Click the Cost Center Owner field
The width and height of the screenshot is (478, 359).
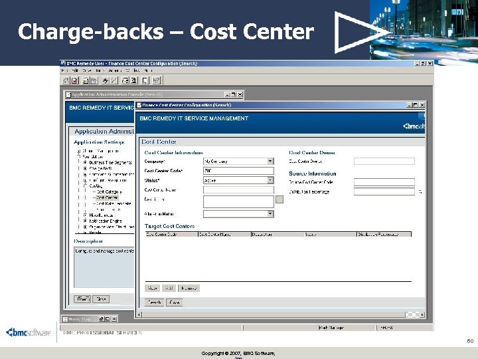click(x=384, y=161)
